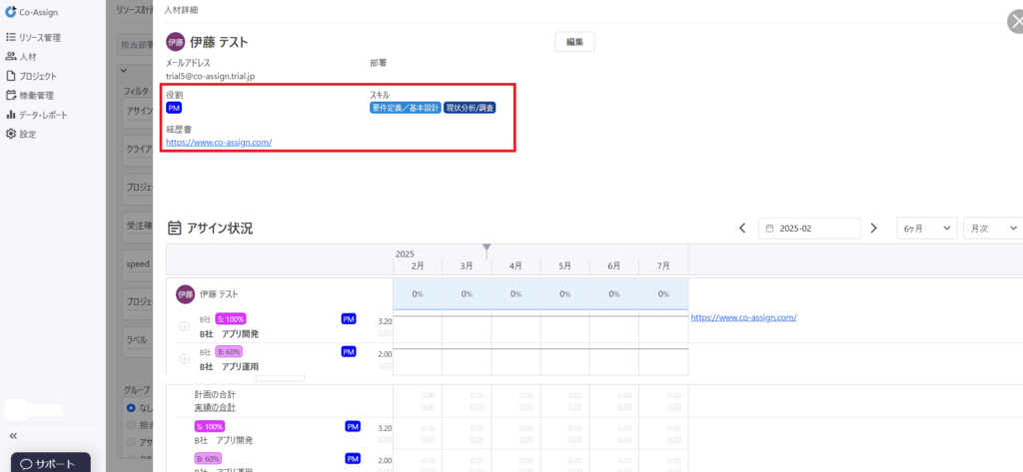This screenshot has height=472, width=1023.
Task: Open the 月次 interval dropdown
Action: [992, 229]
